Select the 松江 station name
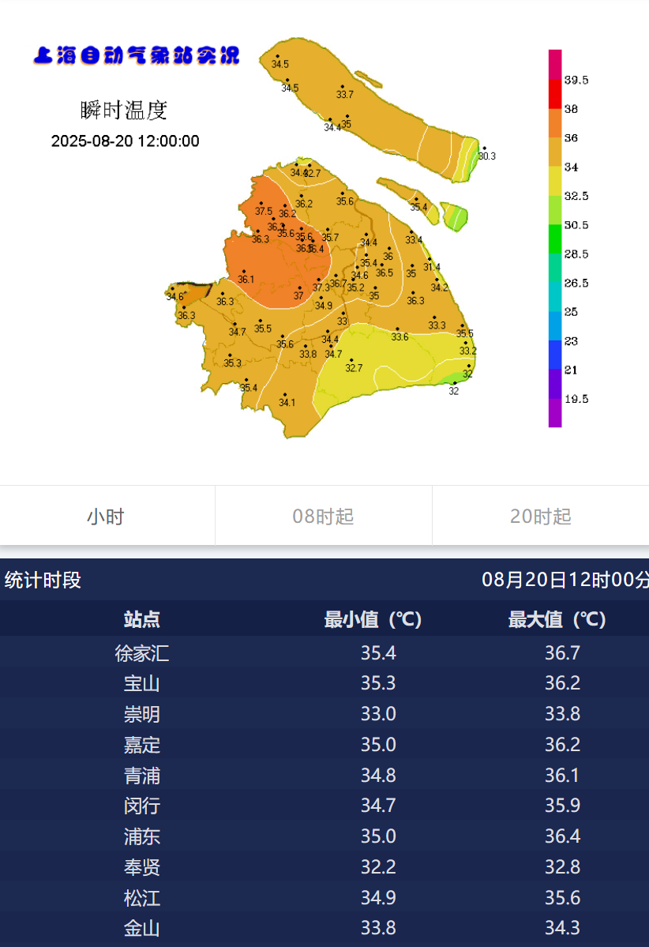The image size is (649, 947). (x=142, y=898)
